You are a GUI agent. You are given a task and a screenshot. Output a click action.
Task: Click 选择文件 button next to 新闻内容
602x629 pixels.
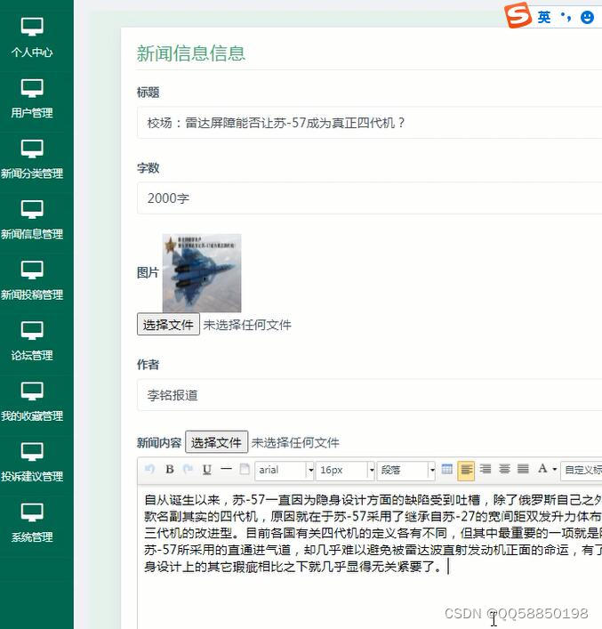pyautogui.click(x=217, y=442)
